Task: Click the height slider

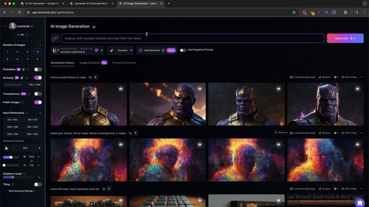Action: point(11,165)
